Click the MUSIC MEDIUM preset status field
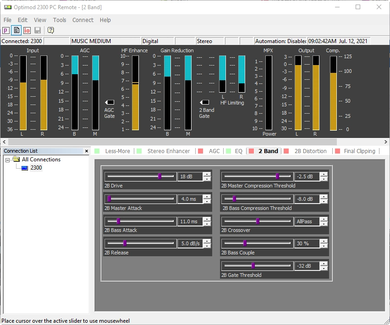The image size is (390, 325). pos(105,41)
